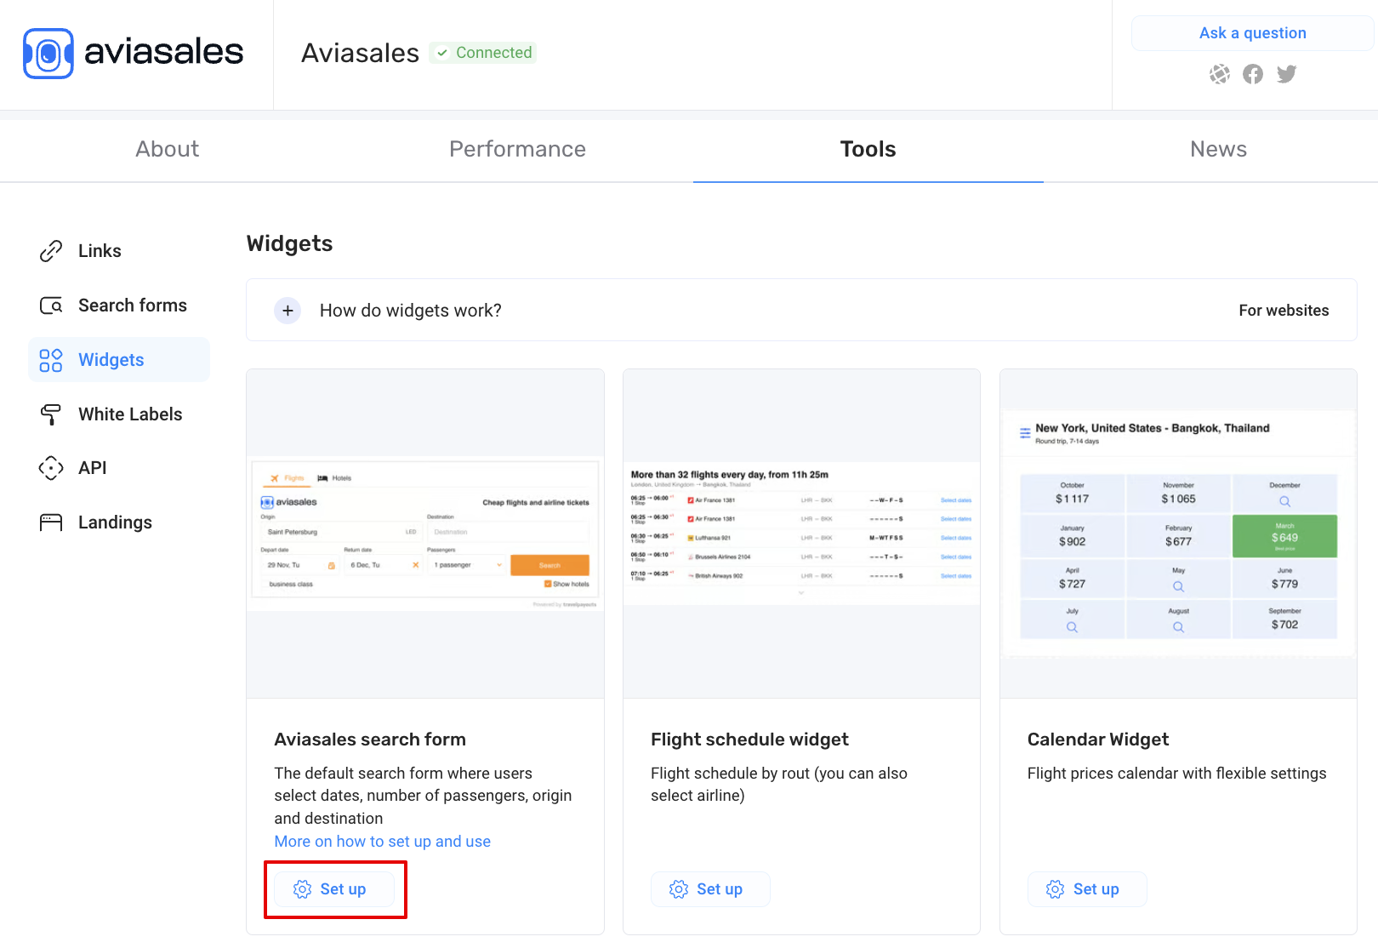Open Search forms in the sidebar

[119, 306]
